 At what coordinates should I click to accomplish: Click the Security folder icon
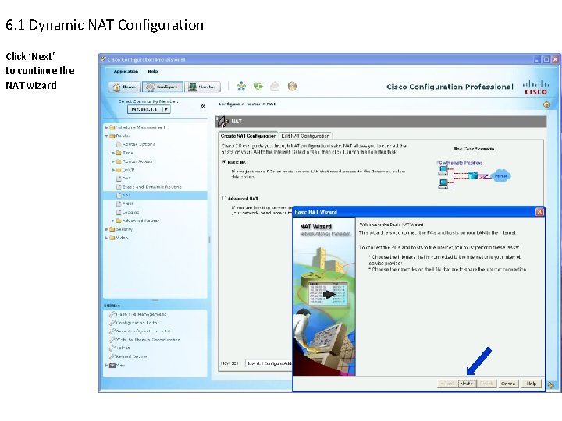pyautogui.click(x=112, y=229)
